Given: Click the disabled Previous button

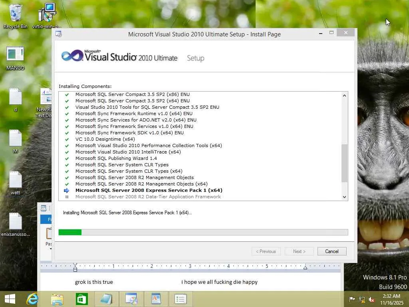Looking at the screenshot, I should 266,251.
